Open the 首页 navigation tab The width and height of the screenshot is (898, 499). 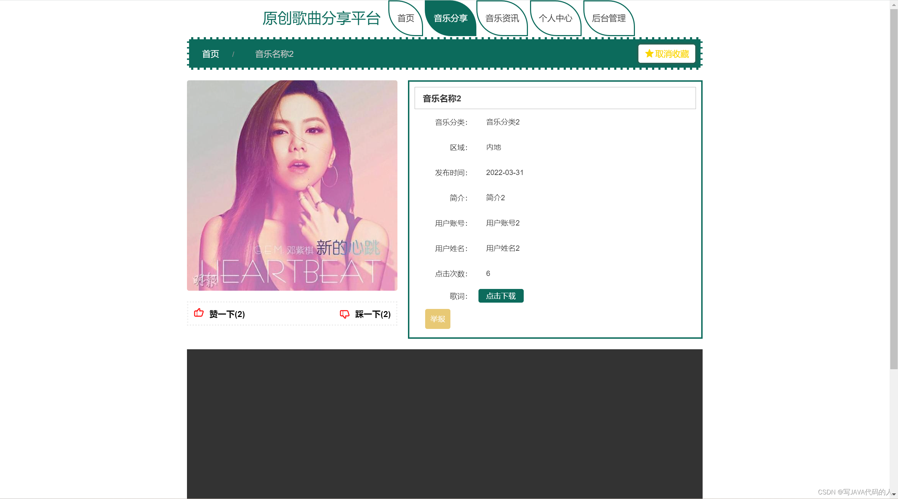[x=406, y=18]
